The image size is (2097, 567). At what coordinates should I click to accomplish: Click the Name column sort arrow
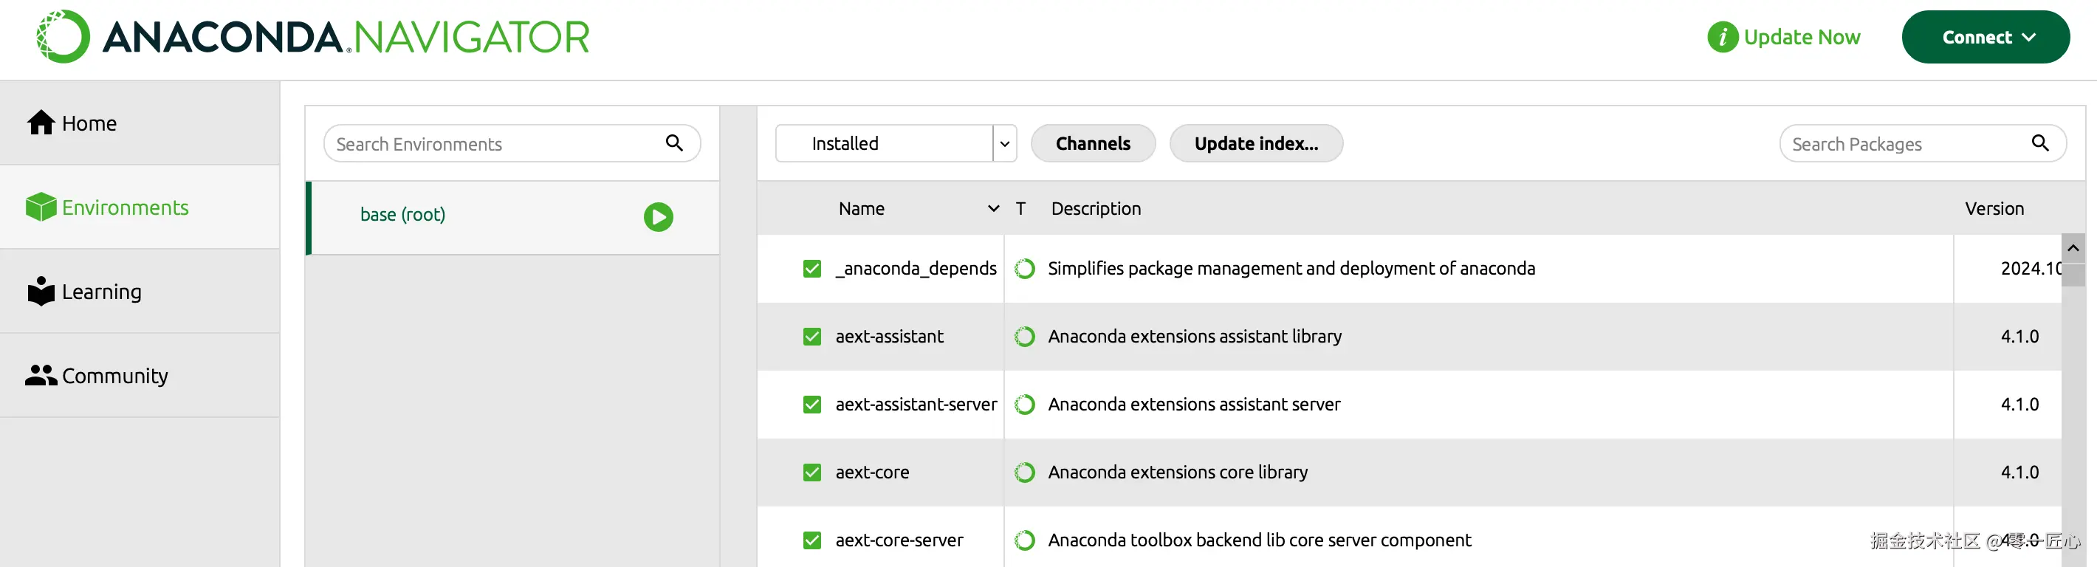(993, 209)
